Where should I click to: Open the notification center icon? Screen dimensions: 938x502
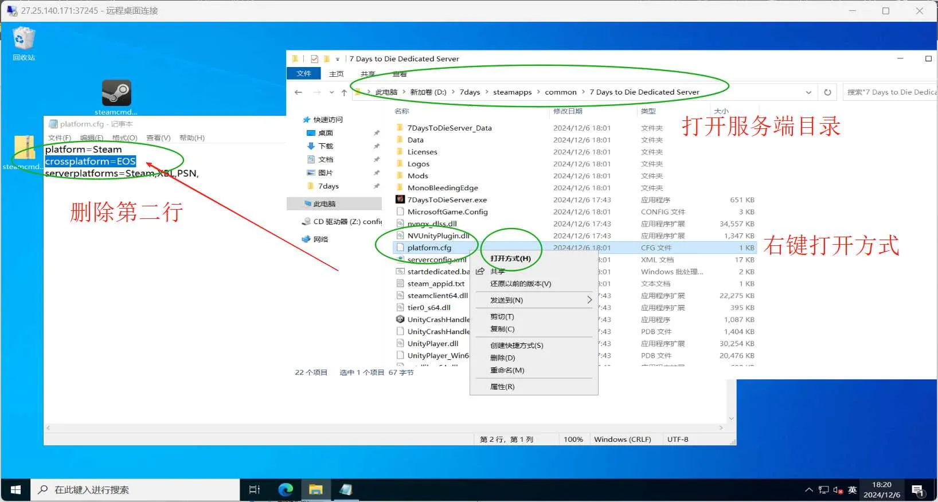tap(918, 491)
